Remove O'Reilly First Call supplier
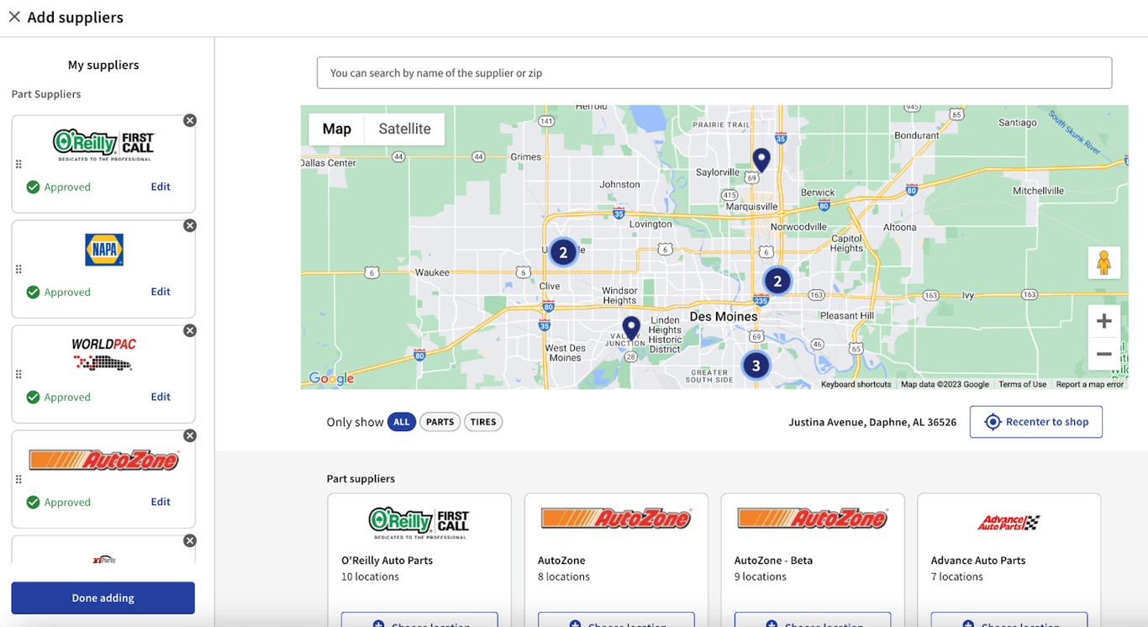 (190, 120)
